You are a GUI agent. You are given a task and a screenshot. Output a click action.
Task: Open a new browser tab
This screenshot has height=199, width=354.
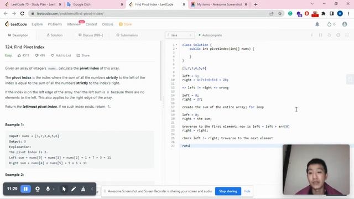click(x=256, y=4)
